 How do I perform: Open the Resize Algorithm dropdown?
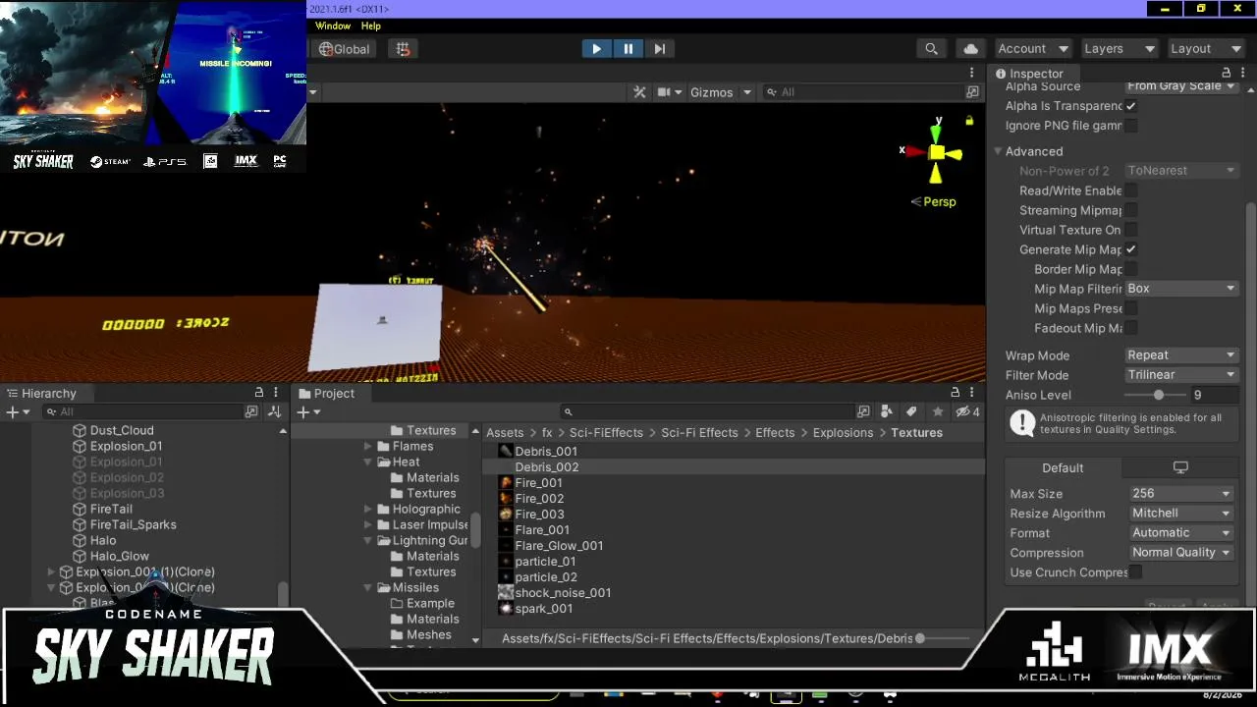click(x=1181, y=514)
